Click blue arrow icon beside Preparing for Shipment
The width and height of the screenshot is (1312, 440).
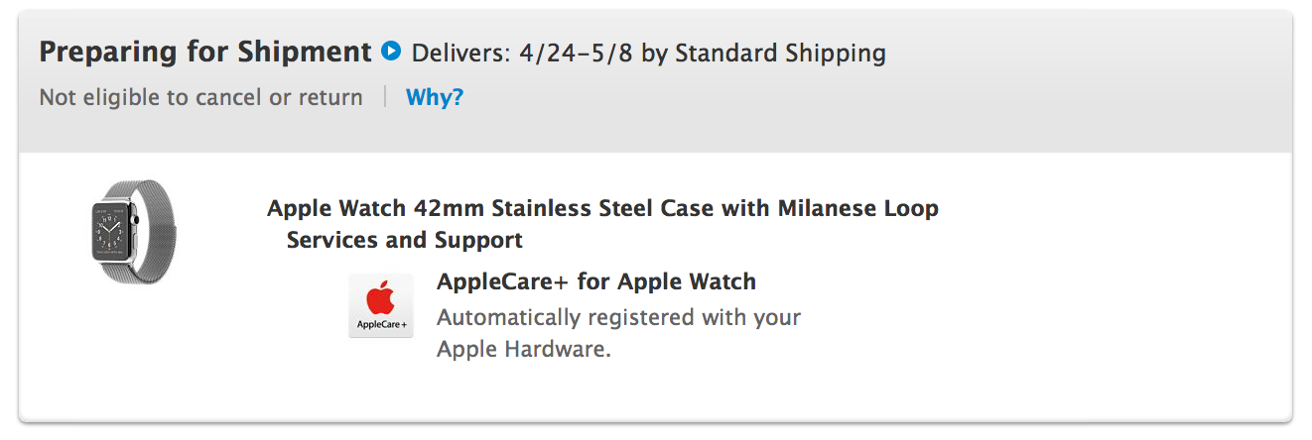tap(391, 51)
